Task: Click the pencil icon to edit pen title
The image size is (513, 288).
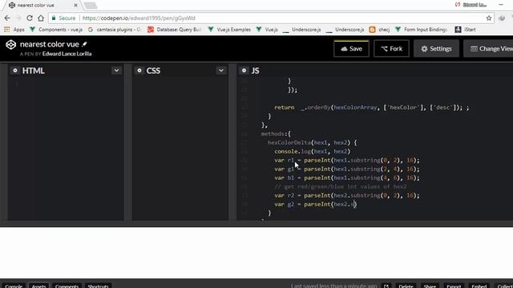Action: coord(84,44)
